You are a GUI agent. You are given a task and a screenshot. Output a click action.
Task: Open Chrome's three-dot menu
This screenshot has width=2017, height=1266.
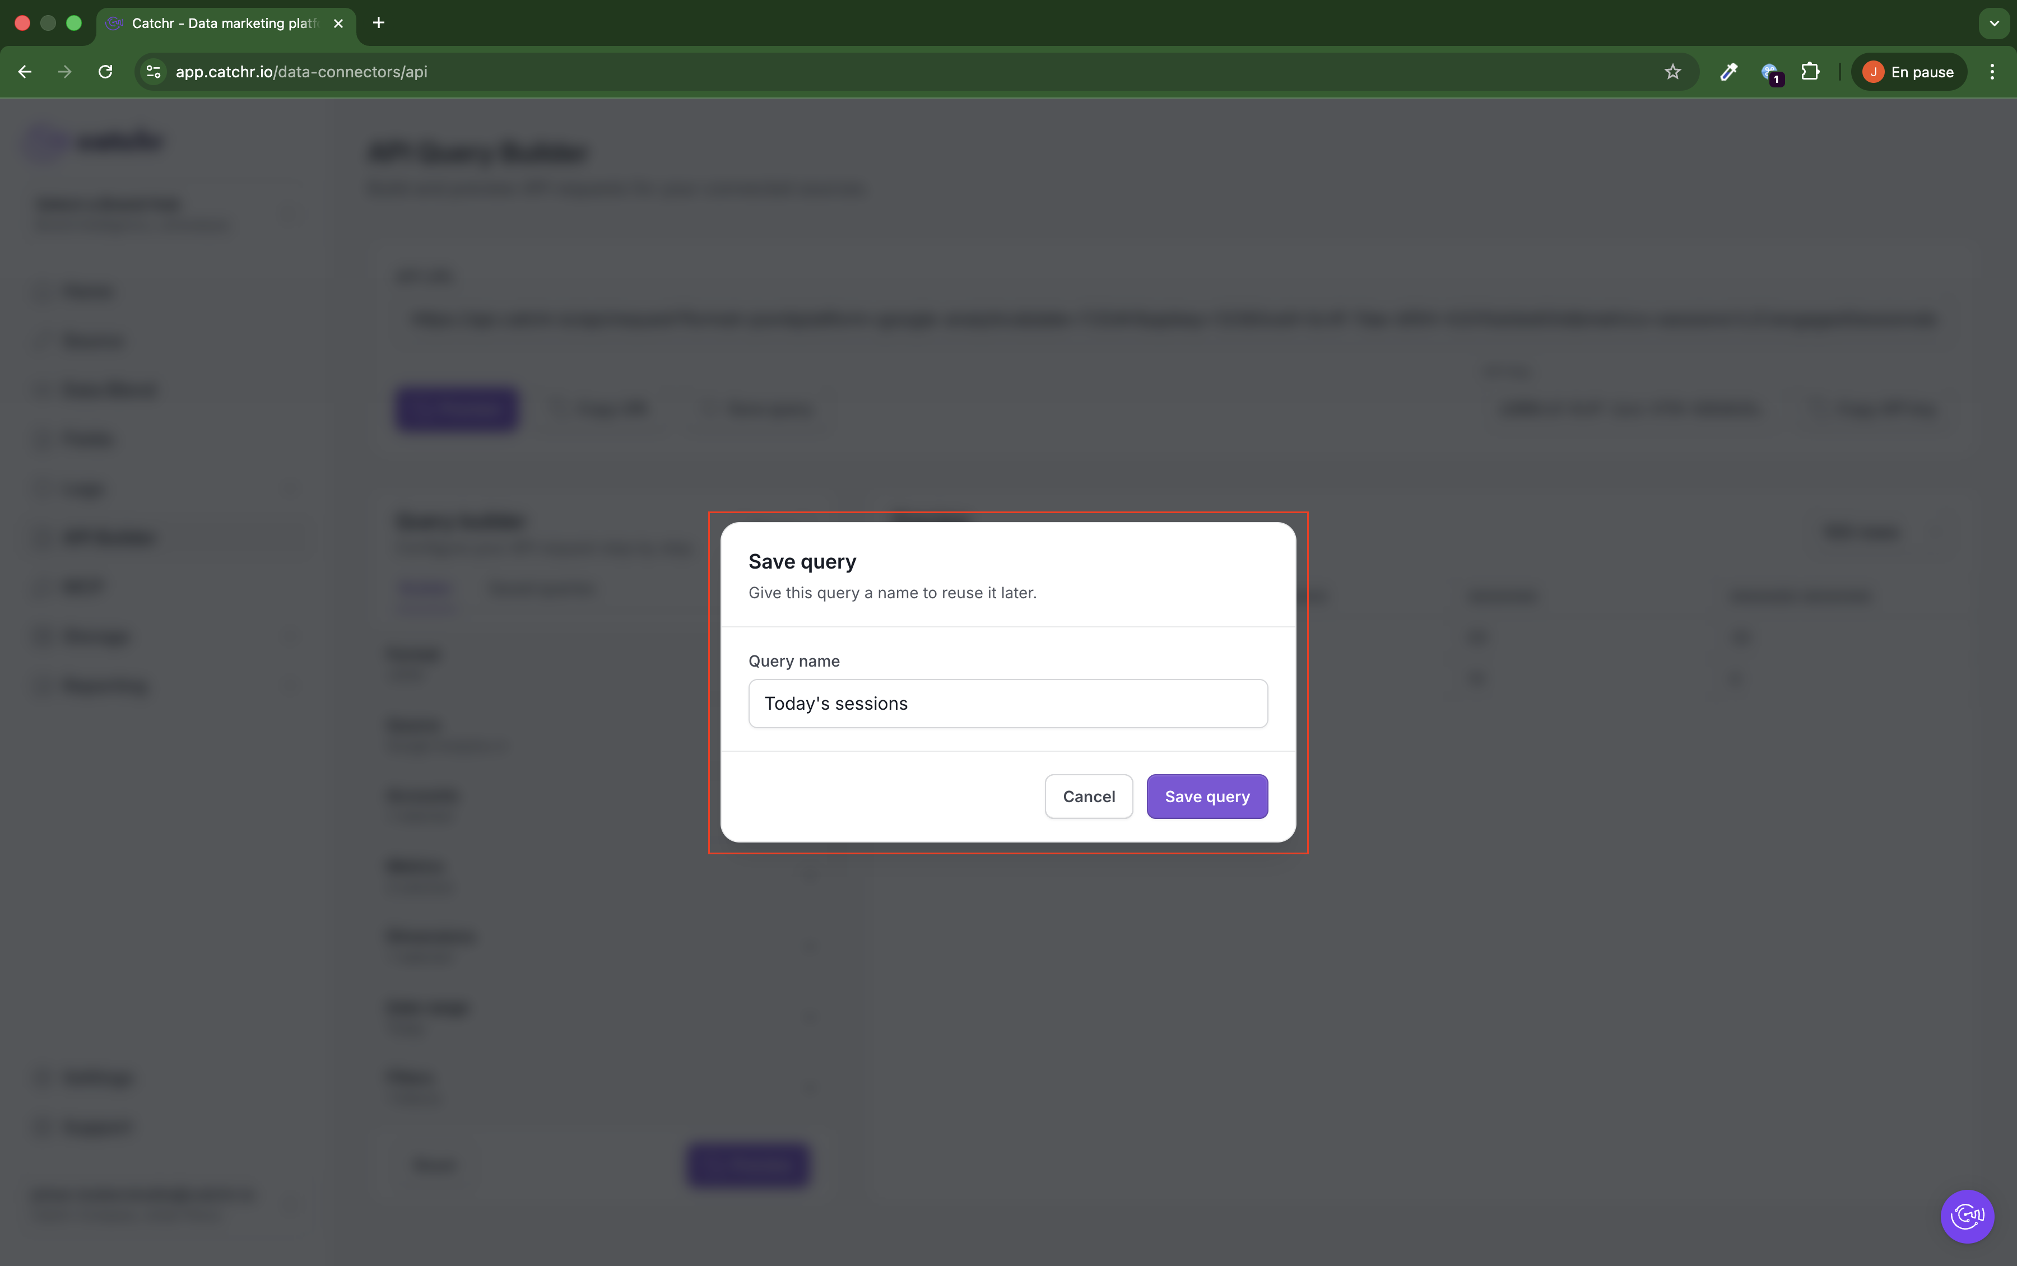[x=1992, y=72]
